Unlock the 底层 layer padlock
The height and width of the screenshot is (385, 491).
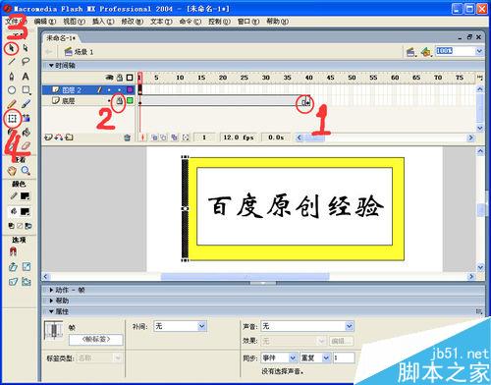tap(120, 100)
